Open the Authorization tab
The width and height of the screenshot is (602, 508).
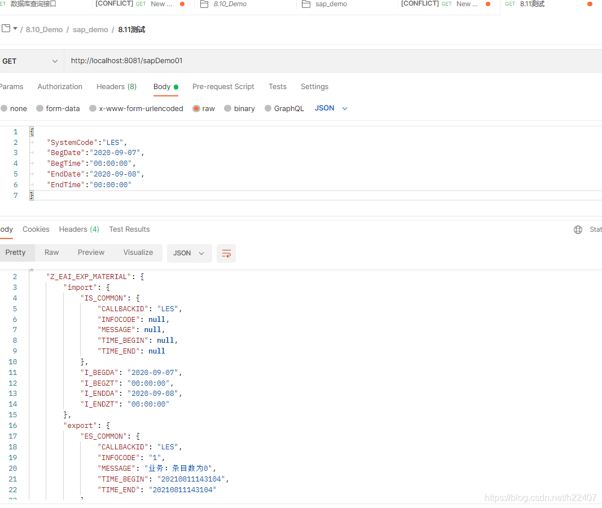click(60, 87)
